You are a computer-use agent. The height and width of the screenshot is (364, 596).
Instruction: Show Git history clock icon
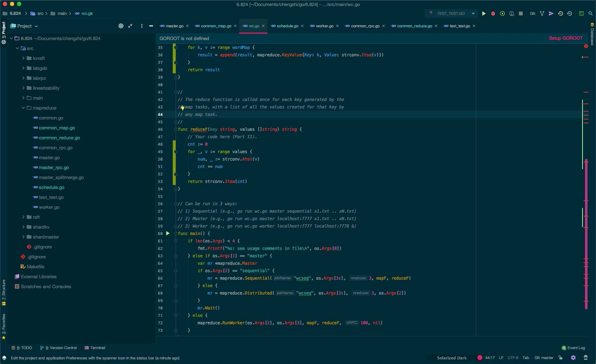[561, 13]
